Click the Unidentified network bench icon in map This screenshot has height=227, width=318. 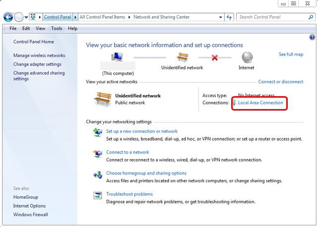pyautogui.click(x=182, y=57)
